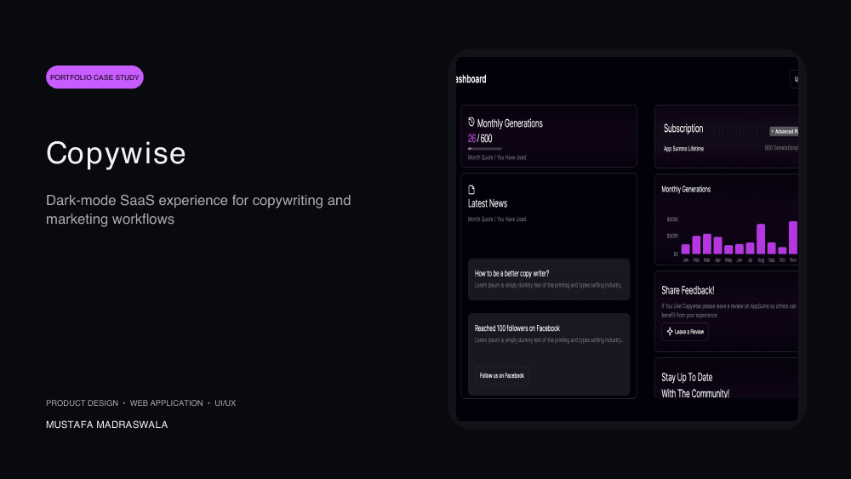Click the Share Feedback! heading

point(688,291)
